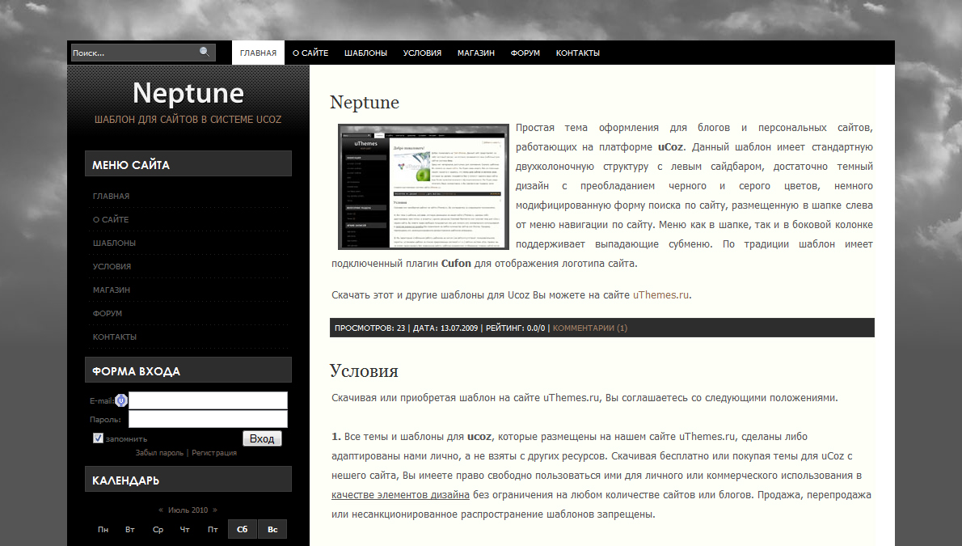Click the ДАТА: 13.07.2009 text
This screenshot has width=962, height=546.
445,328
